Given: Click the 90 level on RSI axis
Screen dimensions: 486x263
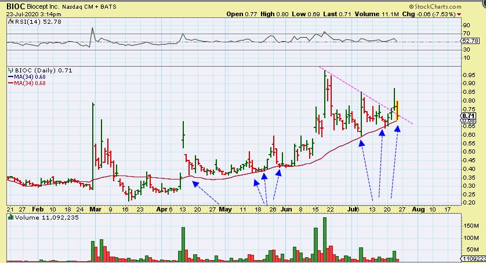Looking at the screenshot, I should (x=466, y=25).
